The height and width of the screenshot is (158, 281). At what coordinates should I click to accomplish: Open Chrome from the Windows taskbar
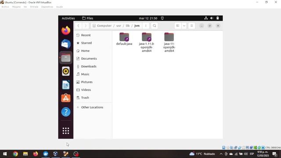tap(15, 154)
